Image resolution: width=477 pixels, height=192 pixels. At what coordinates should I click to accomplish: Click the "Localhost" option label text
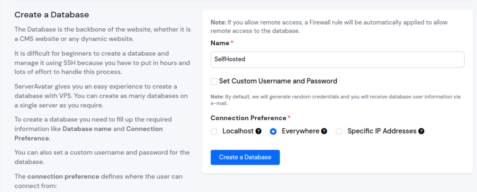pyautogui.click(x=238, y=131)
